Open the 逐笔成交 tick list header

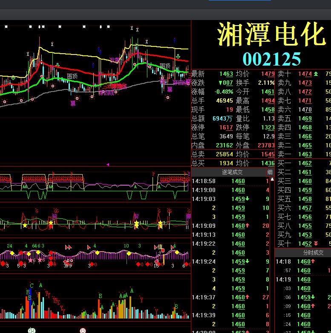pos(232,172)
